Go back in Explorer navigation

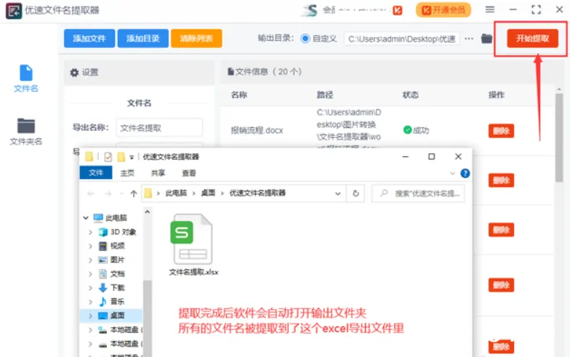click(x=90, y=193)
